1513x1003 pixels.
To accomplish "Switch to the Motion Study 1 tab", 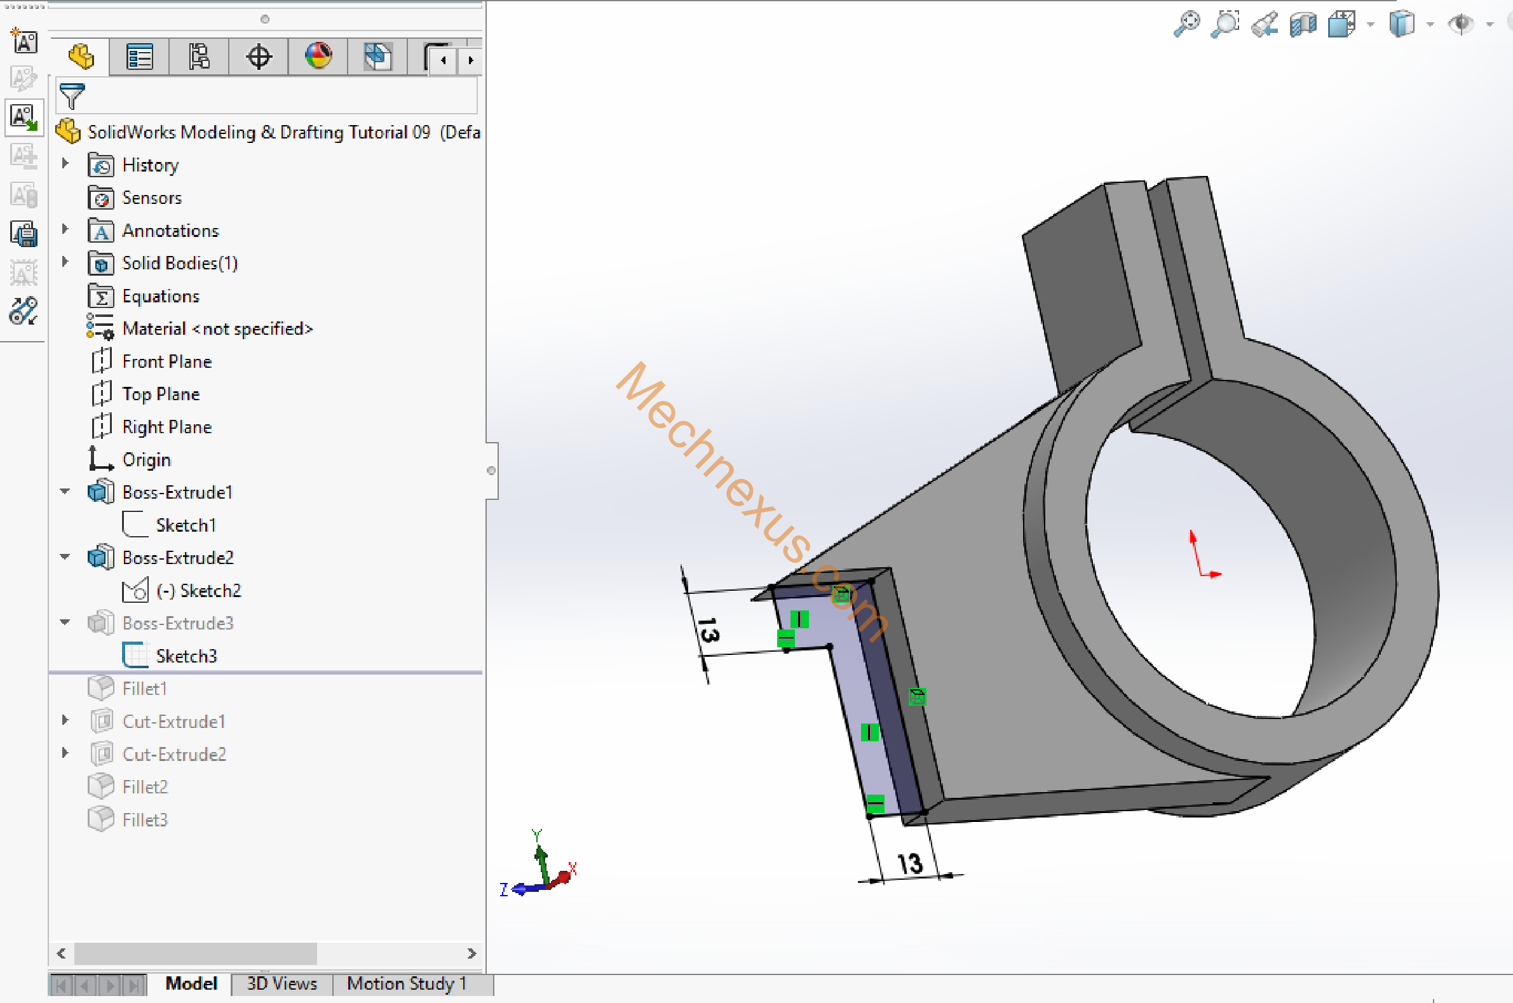I will (406, 984).
